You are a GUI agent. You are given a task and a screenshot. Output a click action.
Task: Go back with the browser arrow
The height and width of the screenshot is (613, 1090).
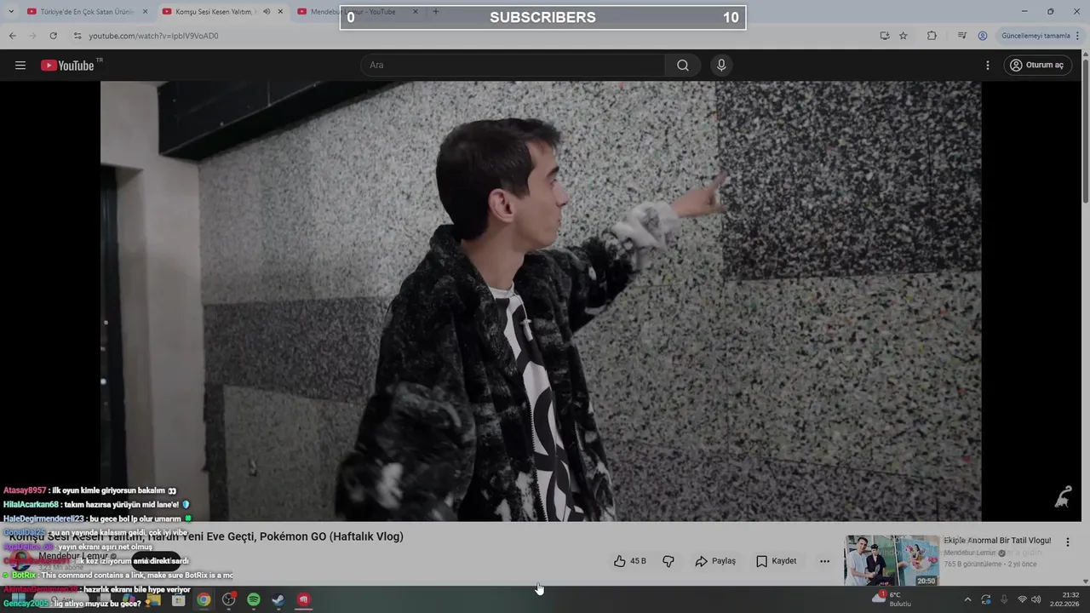coord(12,36)
